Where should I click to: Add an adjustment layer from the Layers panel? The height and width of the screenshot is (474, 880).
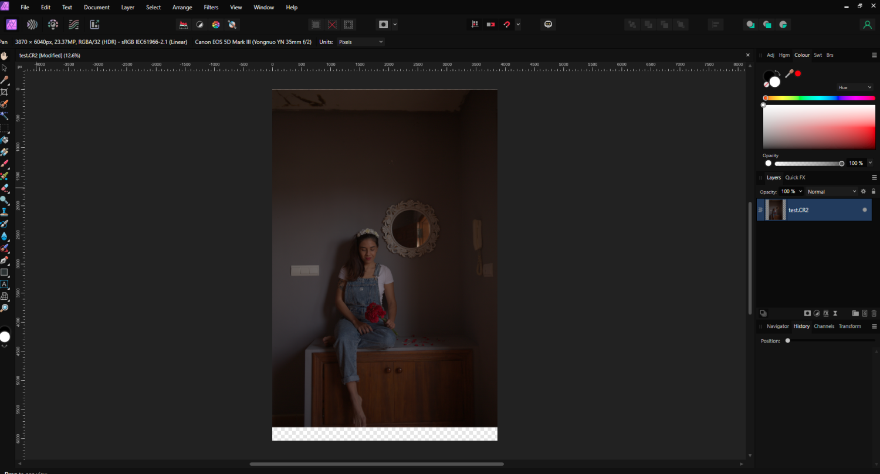pyautogui.click(x=816, y=313)
